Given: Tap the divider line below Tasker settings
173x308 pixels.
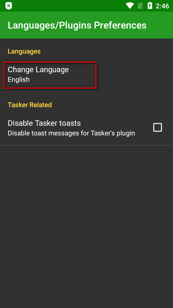Looking at the screenshot, I should coord(86,145).
